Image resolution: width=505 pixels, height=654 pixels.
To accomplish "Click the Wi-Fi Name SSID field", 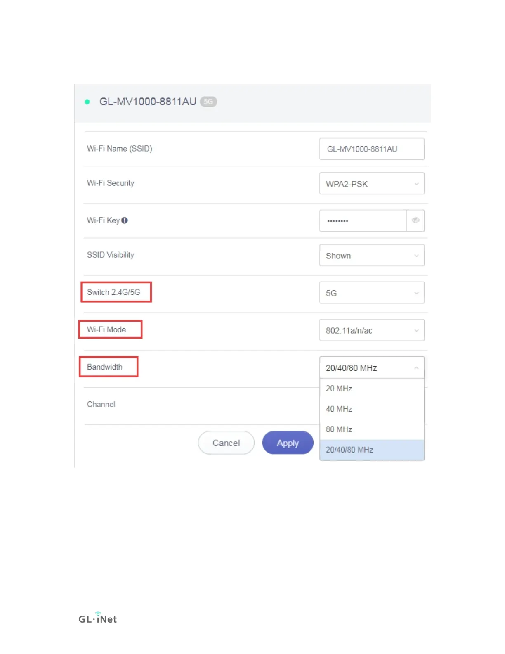I will click(372, 149).
